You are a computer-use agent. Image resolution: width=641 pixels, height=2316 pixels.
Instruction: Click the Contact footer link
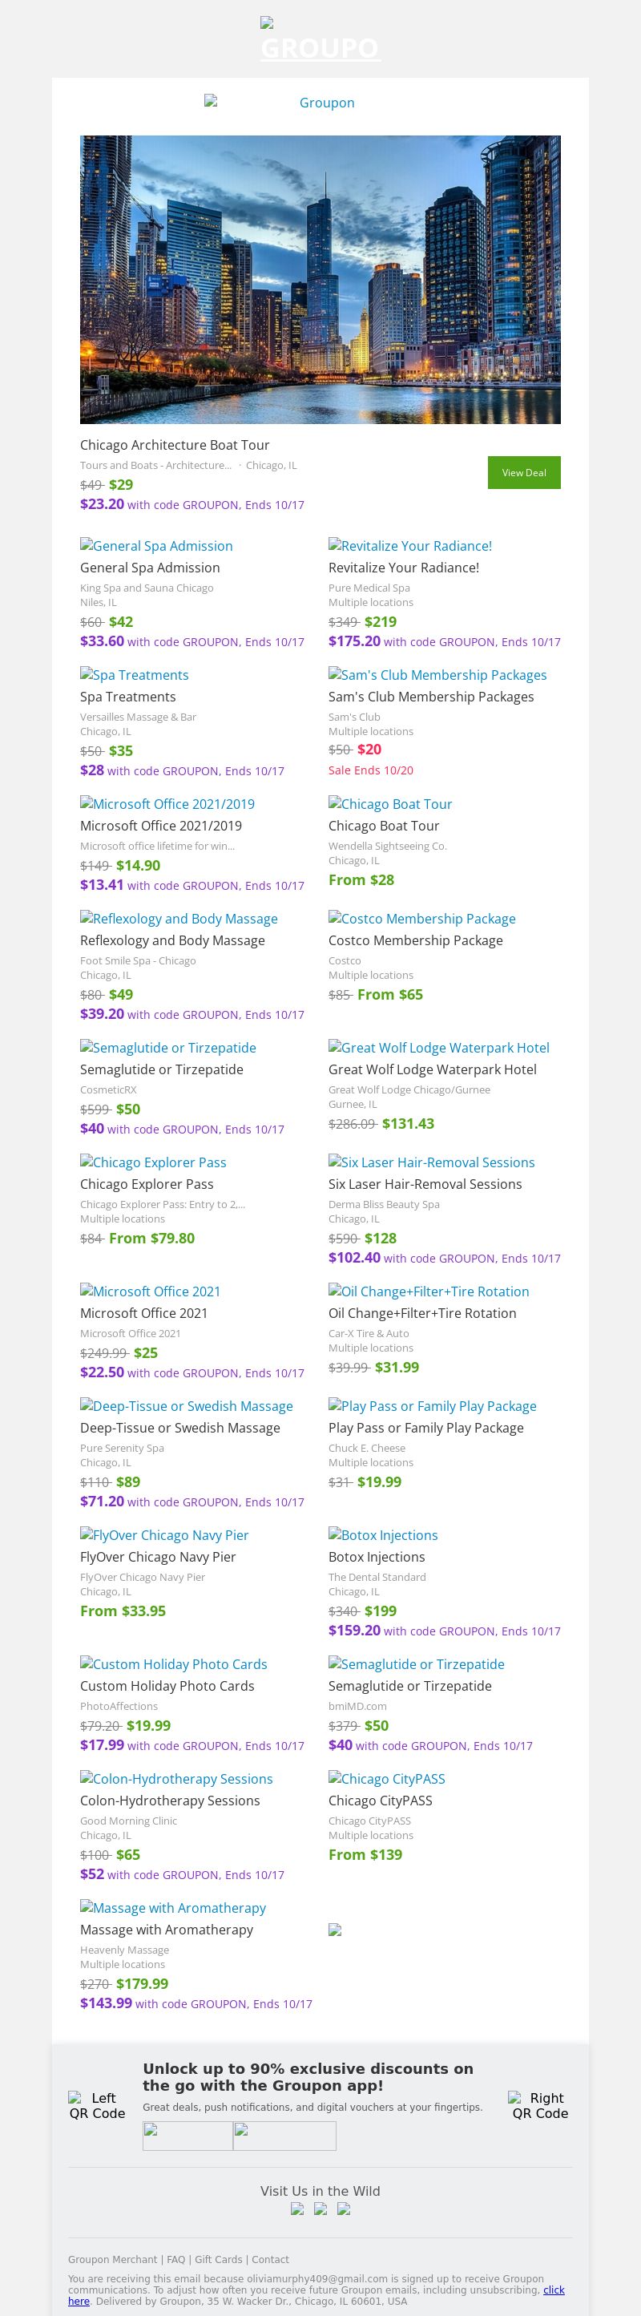pyautogui.click(x=271, y=2259)
